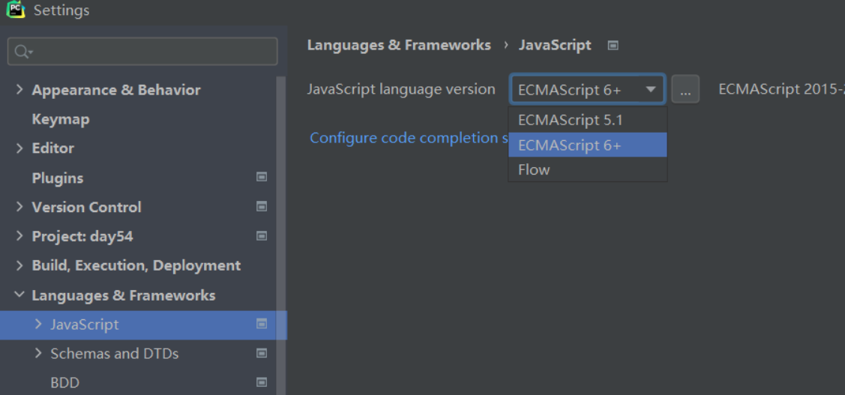Expand the Schemas and DTDs node
Image resolution: width=845 pixels, height=395 pixels.
click(38, 354)
